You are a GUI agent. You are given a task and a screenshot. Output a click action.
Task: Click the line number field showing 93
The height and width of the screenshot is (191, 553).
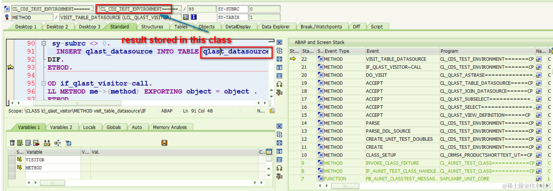(201, 9)
